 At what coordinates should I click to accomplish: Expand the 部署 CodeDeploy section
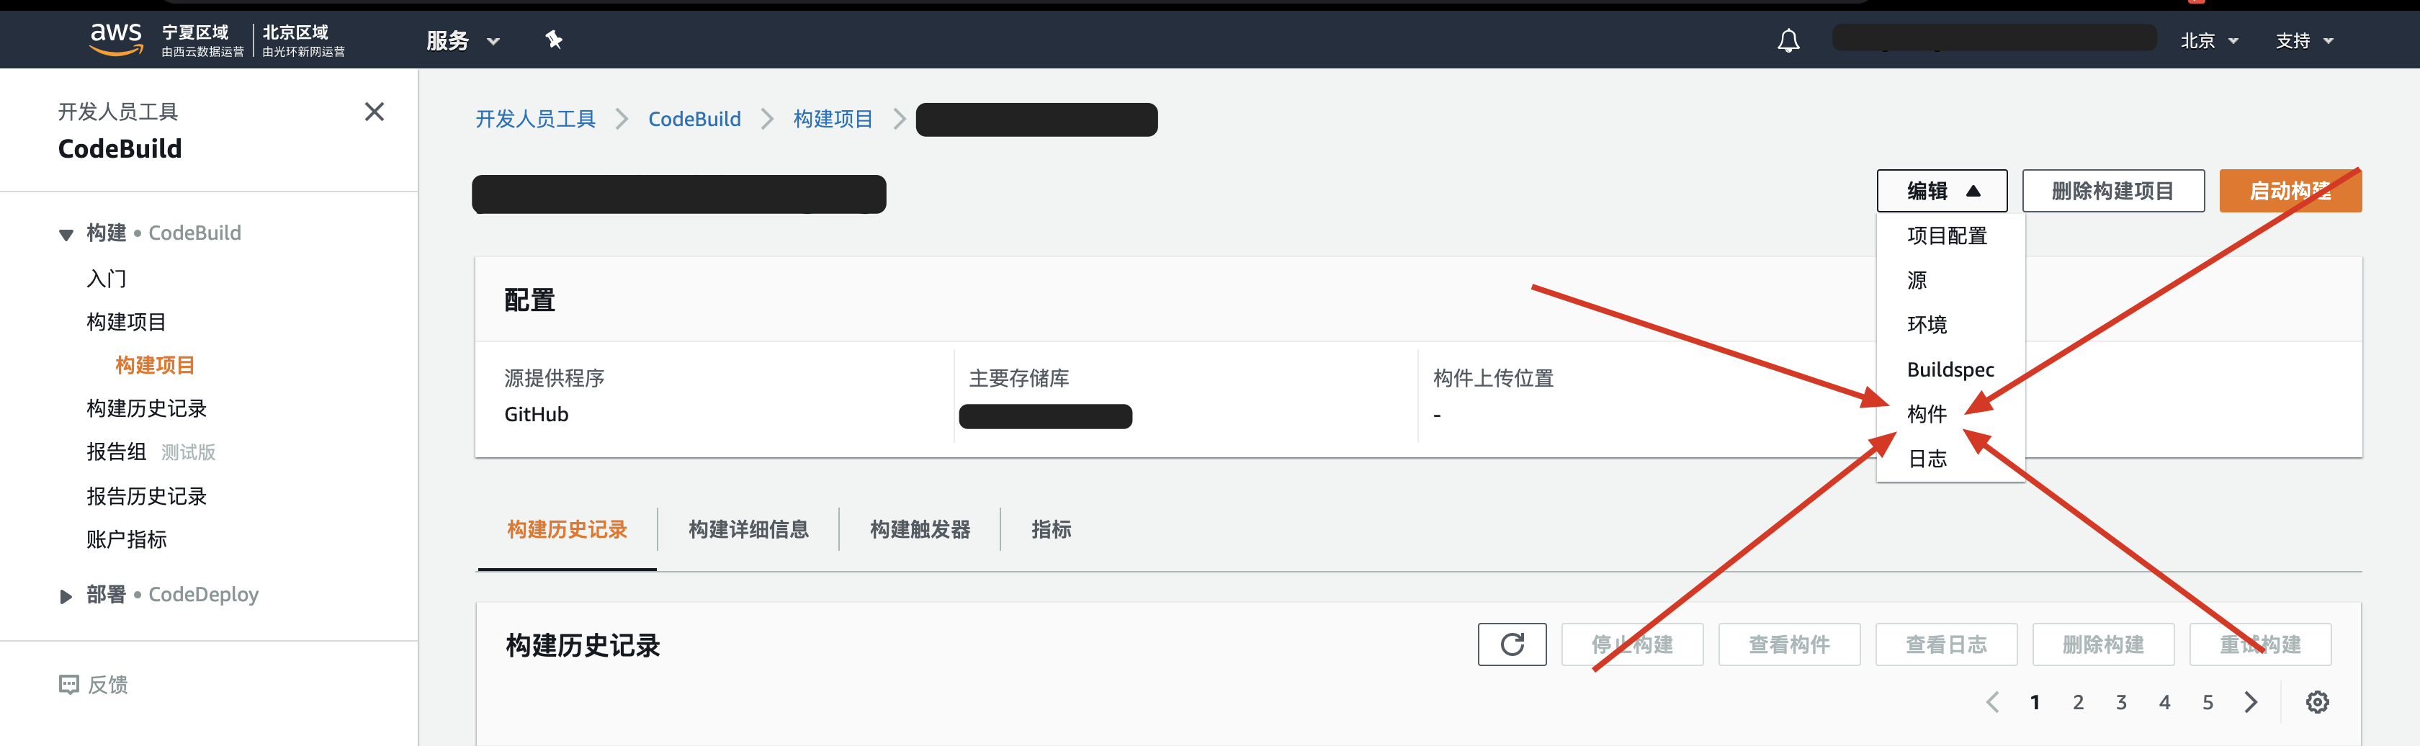(x=66, y=596)
